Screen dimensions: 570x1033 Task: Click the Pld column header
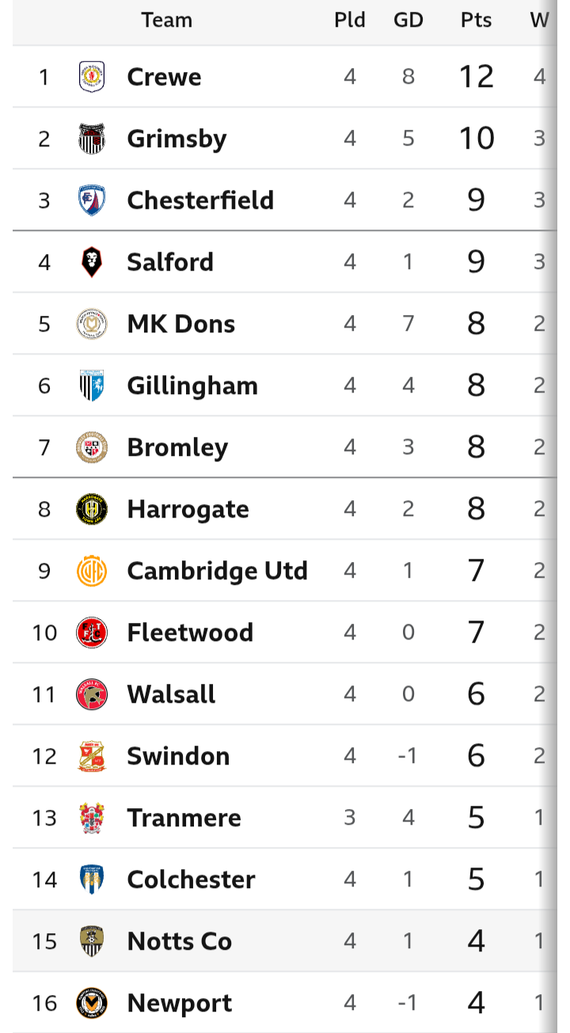[x=350, y=21]
